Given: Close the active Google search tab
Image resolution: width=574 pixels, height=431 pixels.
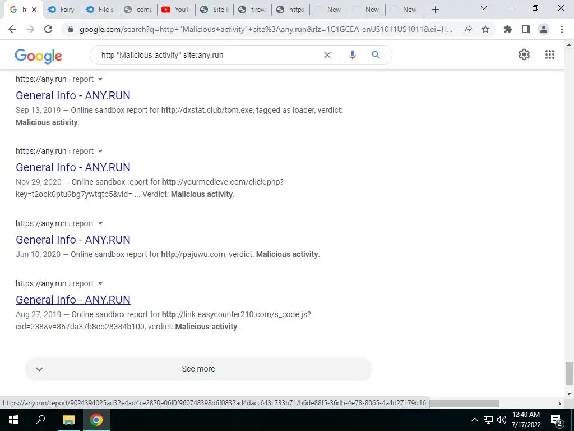Looking at the screenshot, I should 34,10.
